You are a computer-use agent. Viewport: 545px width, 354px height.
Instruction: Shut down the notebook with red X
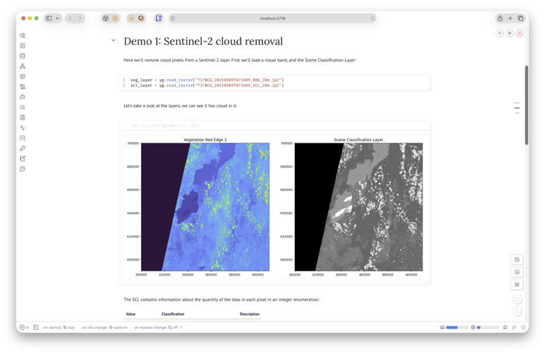(519, 33)
